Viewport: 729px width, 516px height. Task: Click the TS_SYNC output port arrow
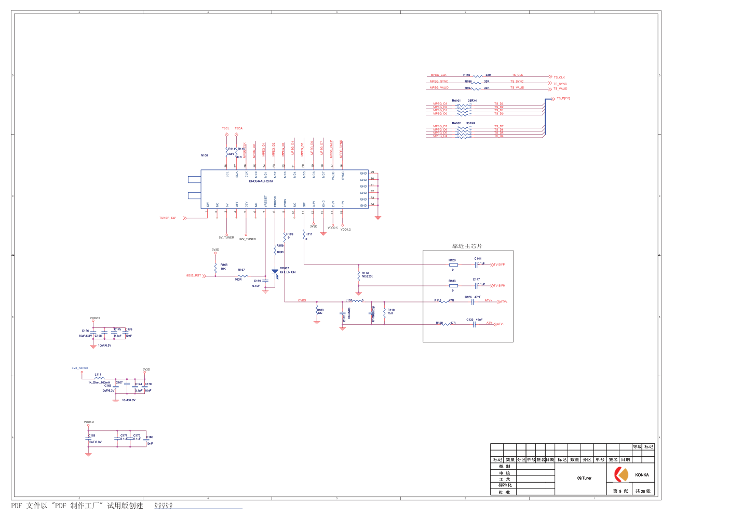click(x=550, y=83)
